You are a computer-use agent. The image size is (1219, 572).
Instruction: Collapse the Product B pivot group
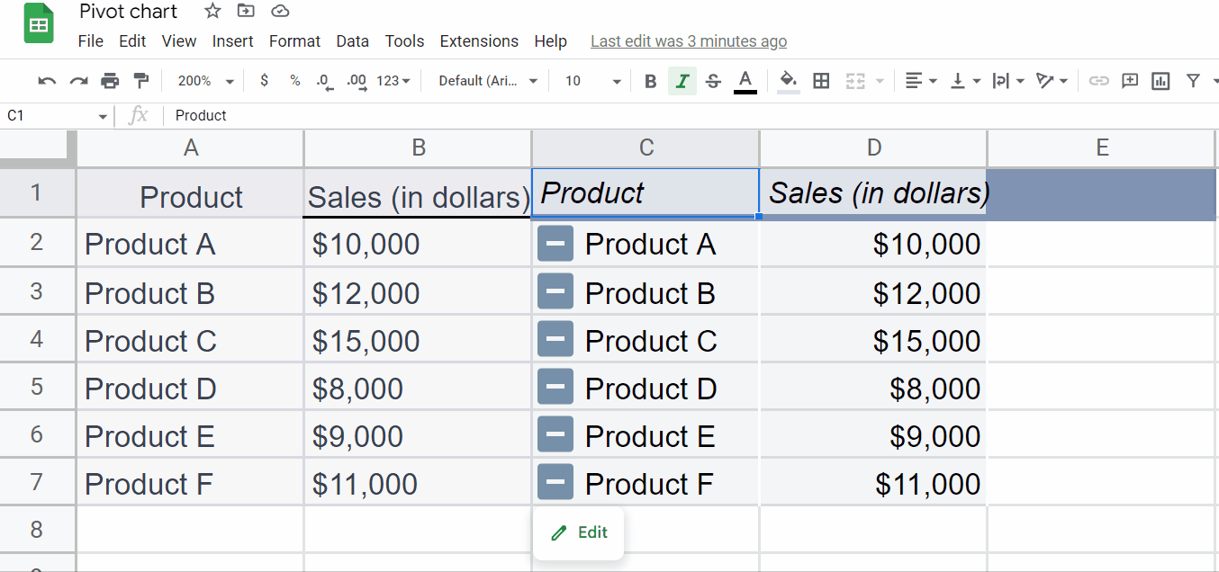click(x=555, y=291)
